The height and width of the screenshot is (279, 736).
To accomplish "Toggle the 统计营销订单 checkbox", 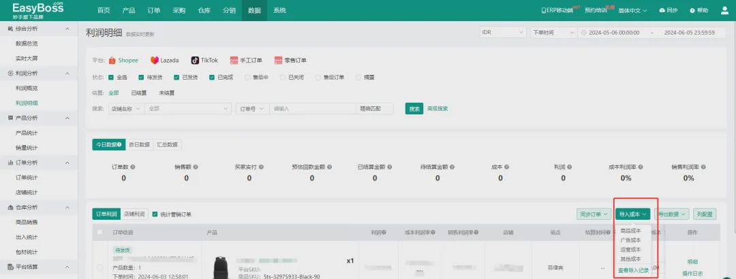I will (155, 214).
